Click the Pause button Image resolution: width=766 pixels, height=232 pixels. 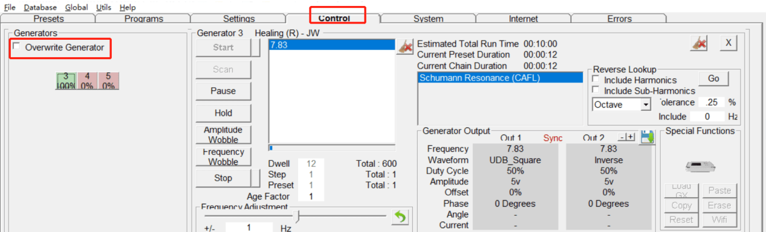click(x=223, y=91)
